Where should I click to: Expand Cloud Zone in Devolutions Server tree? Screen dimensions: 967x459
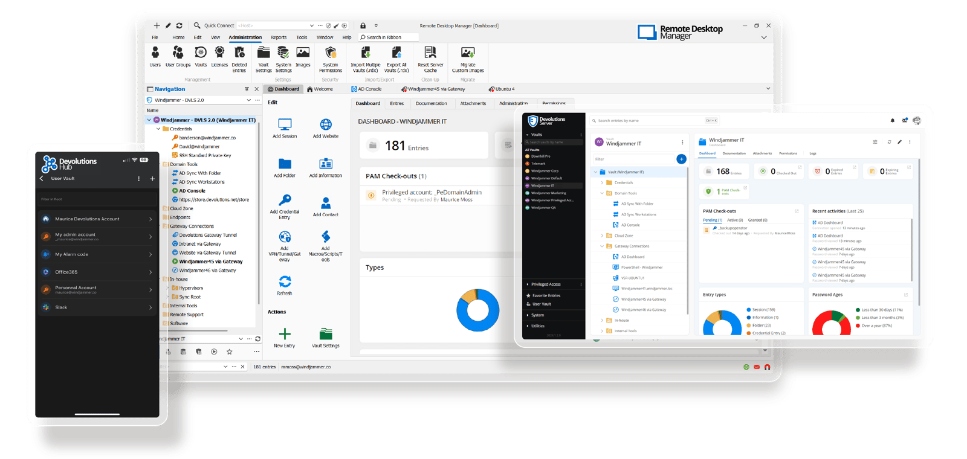click(602, 236)
